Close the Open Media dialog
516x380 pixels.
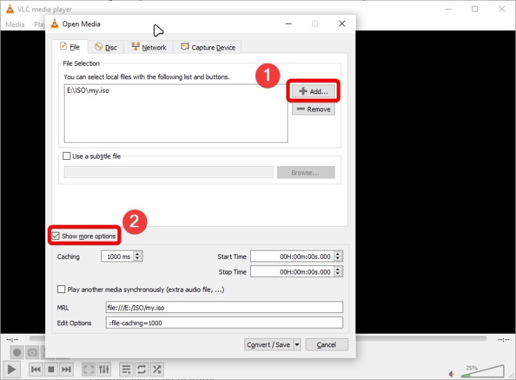(x=342, y=24)
